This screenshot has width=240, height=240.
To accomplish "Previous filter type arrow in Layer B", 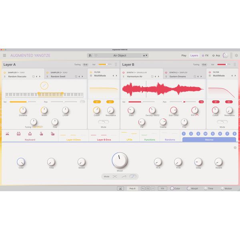I will (x=232, y=76).
